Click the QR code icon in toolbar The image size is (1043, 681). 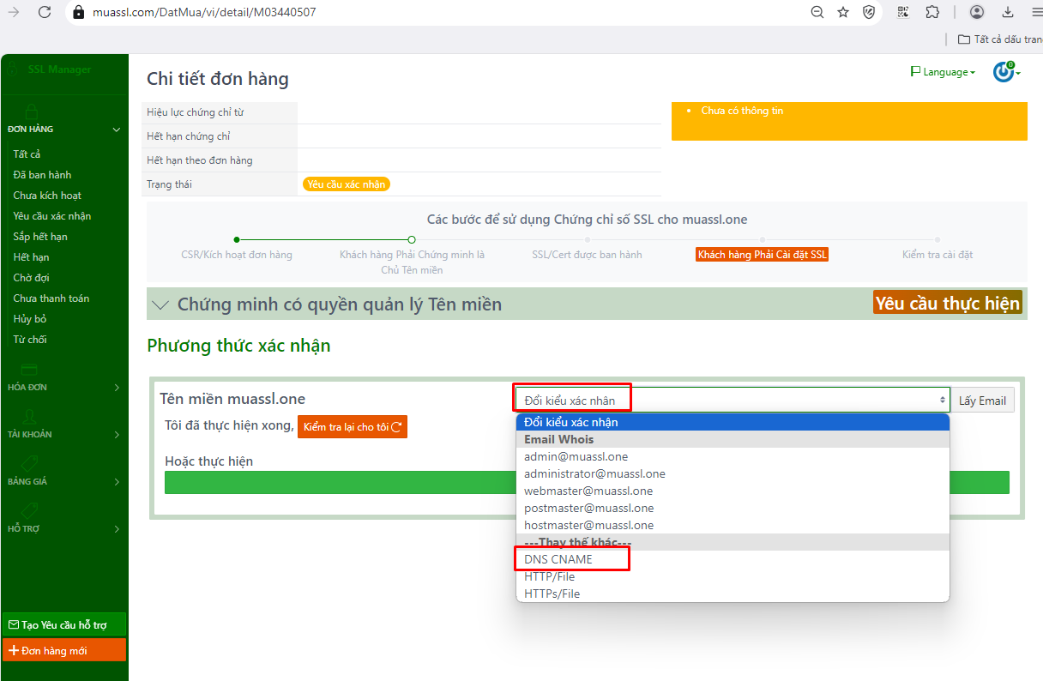tap(903, 12)
